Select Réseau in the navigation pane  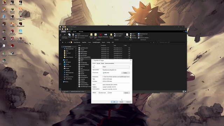tap(66, 82)
